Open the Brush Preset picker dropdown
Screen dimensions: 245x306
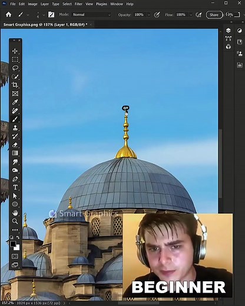click(44, 15)
